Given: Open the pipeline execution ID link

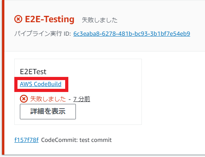Looking at the screenshot, I should [132, 34].
